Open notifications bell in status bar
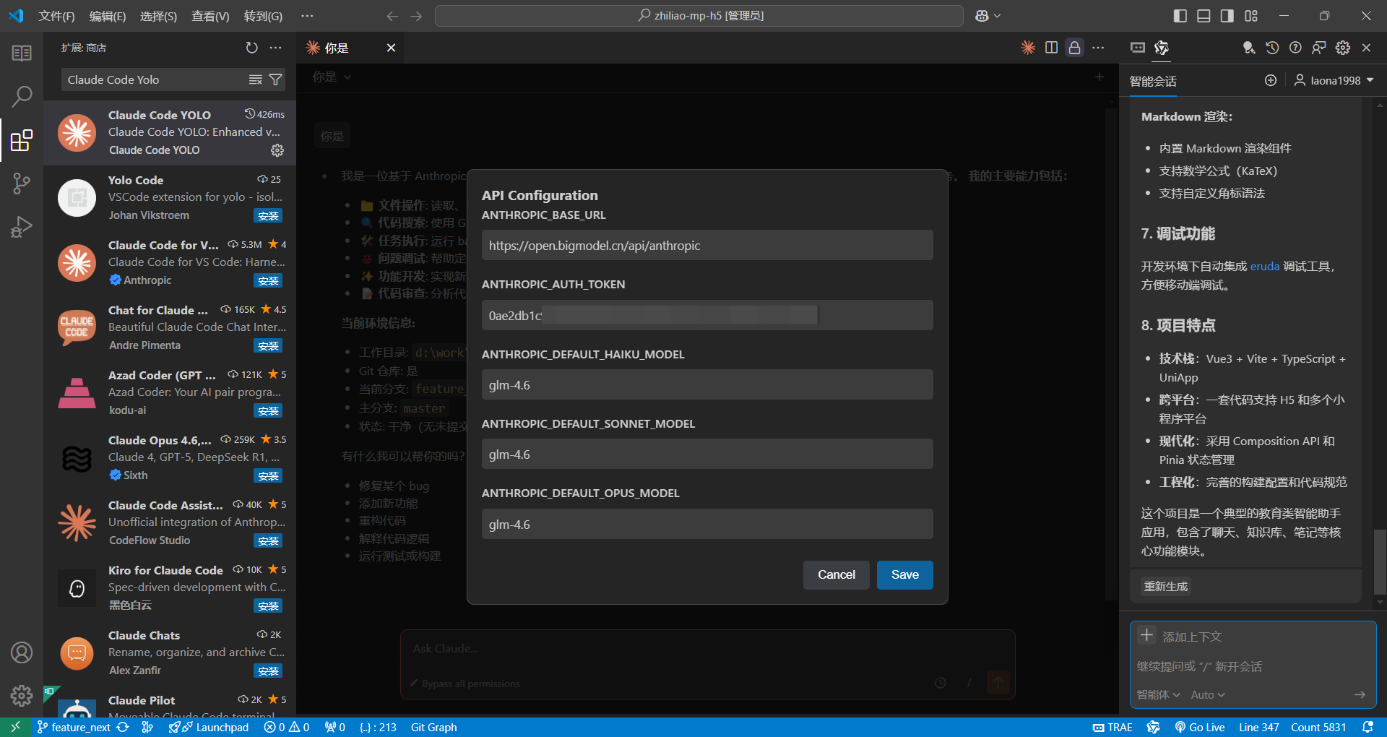The image size is (1387, 737). point(1367,727)
